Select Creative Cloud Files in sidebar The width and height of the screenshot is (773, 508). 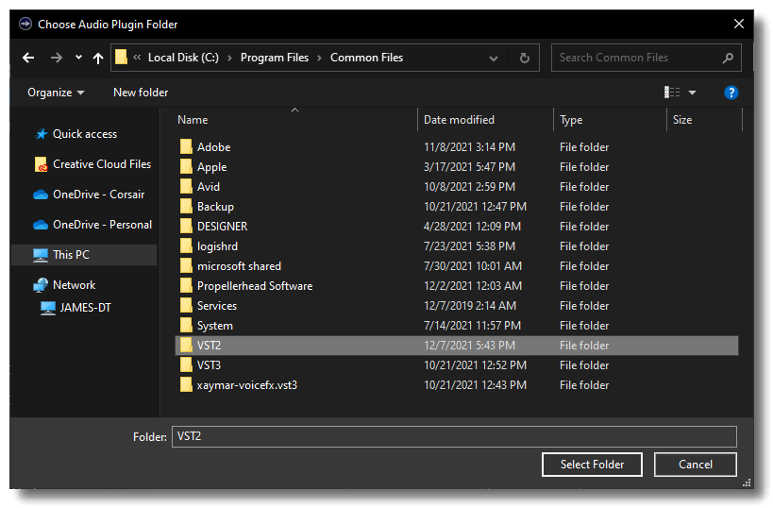(101, 164)
